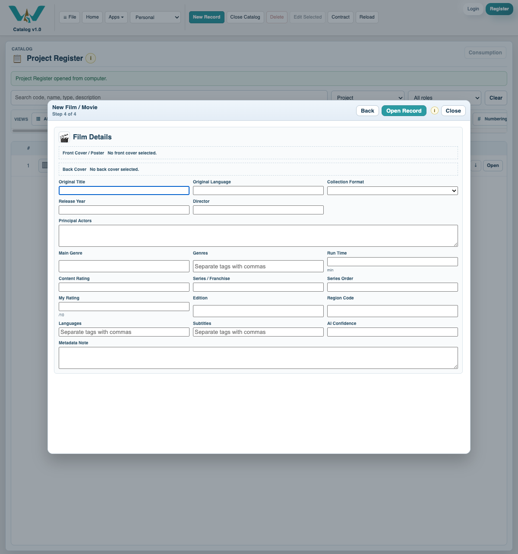The height and width of the screenshot is (554, 518).
Task: Click 'Project Register opened from computer.' message
Action: (x=61, y=79)
